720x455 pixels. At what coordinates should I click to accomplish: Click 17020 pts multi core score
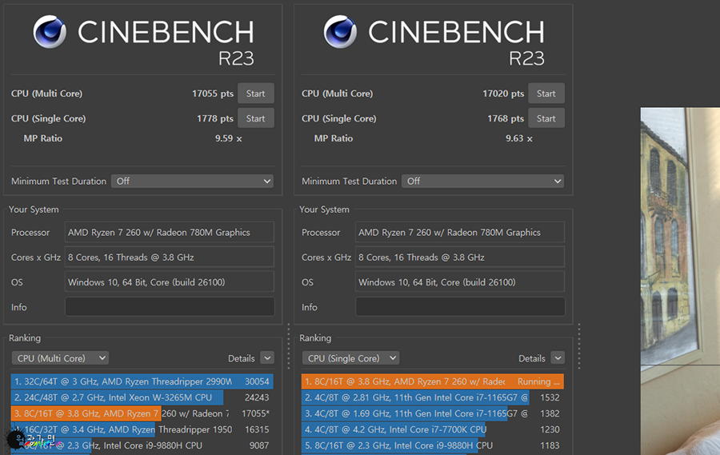click(503, 94)
